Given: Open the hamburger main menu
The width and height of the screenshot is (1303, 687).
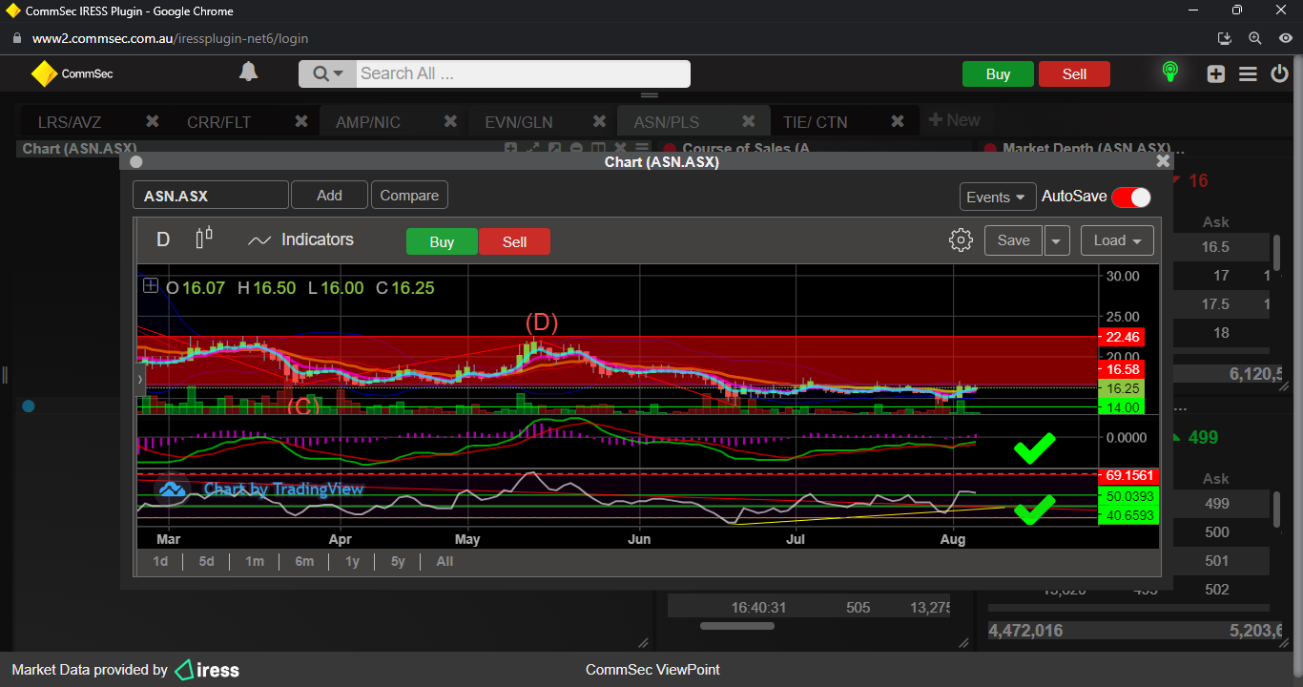Looking at the screenshot, I should (1248, 73).
